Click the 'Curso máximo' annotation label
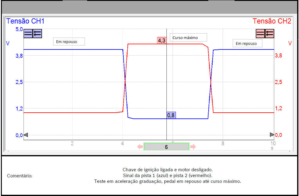 [x=188, y=38]
